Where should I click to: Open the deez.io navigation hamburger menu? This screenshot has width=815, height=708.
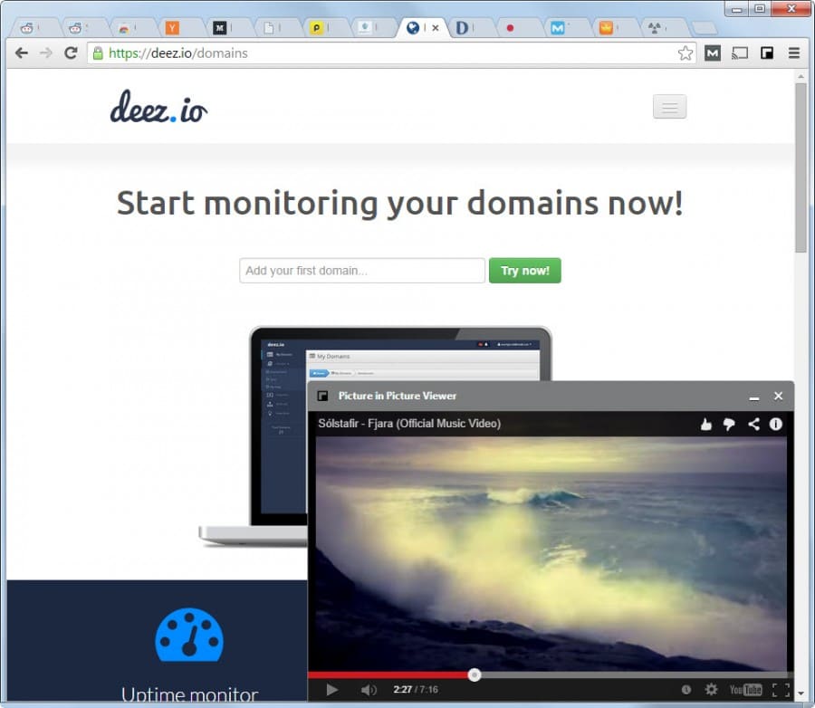669,107
